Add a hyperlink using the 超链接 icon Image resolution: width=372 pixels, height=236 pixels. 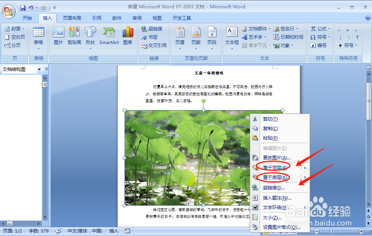tap(152, 28)
